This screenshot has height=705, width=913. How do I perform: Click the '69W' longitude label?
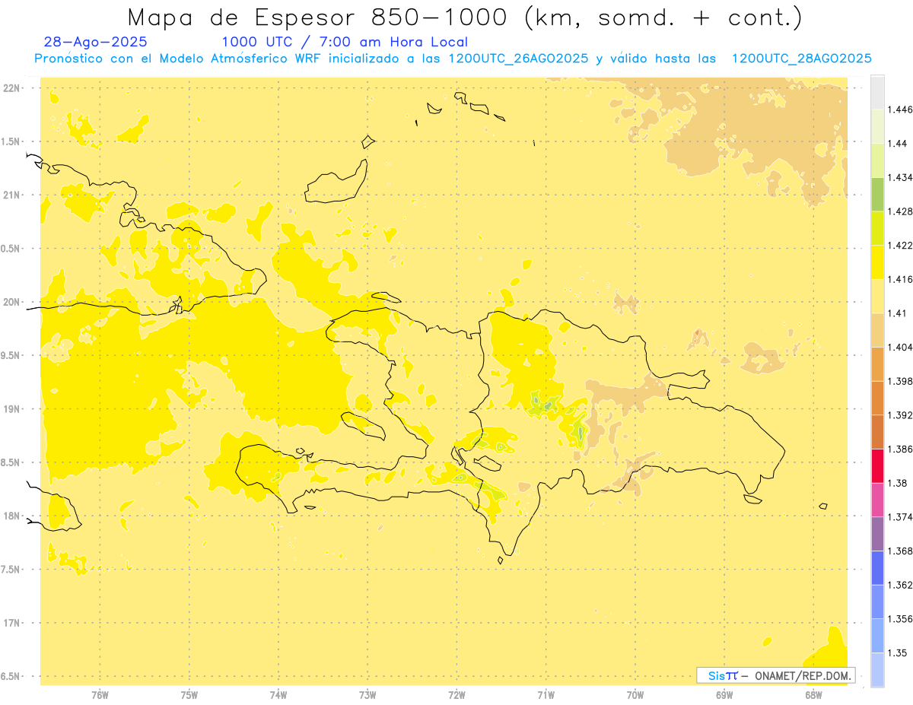pyautogui.click(x=724, y=696)
